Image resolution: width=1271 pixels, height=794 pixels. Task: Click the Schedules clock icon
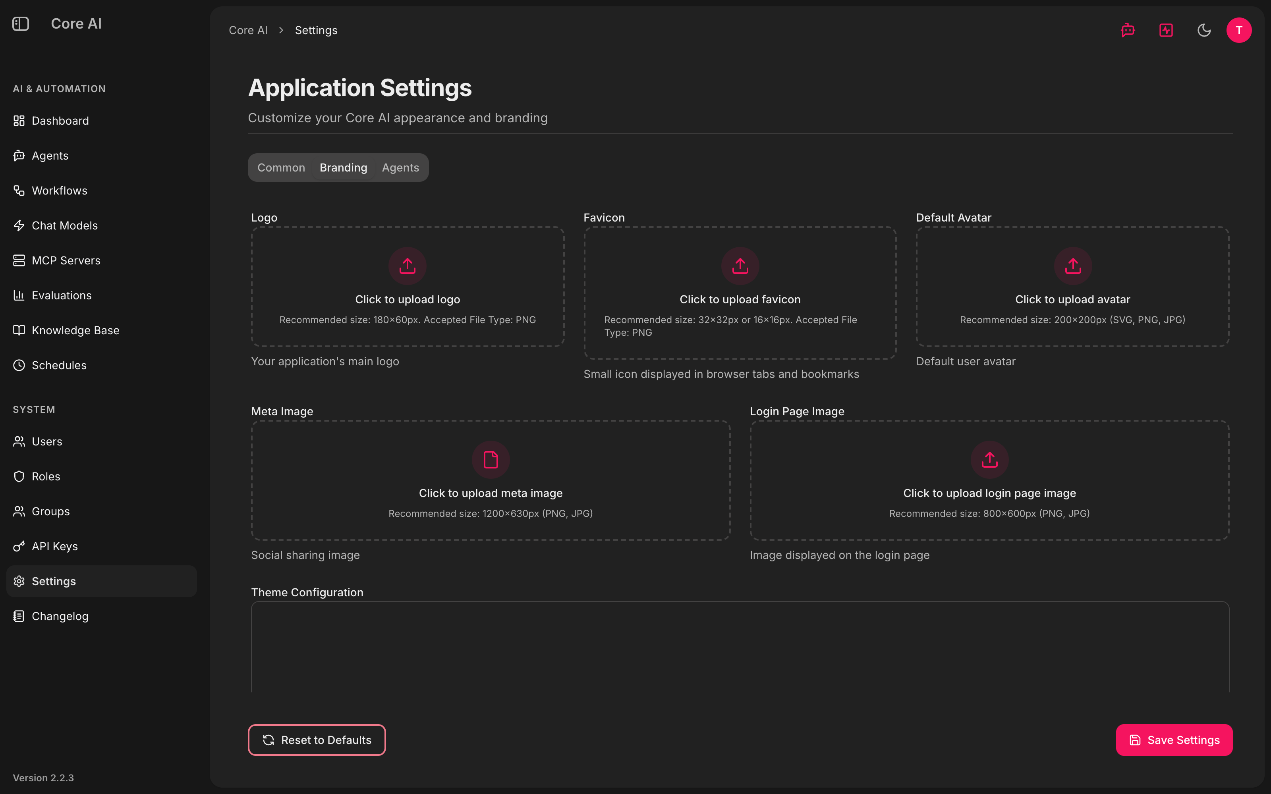pyautogui.click(x=19, y=365)
